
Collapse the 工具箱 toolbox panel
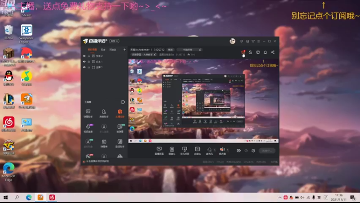pyautogui.click(x=123, y=102)
